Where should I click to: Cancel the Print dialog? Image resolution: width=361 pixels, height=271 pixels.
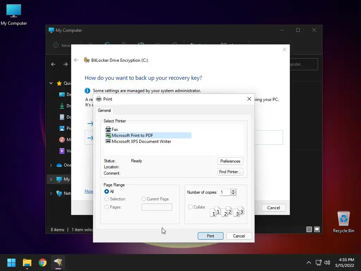(239, 236)
